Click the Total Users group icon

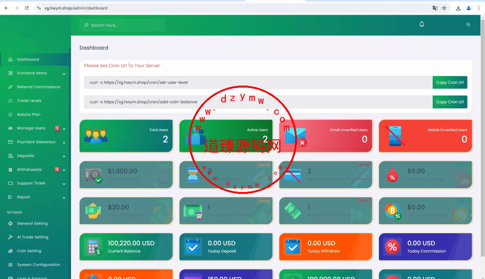tap(96, 136)
